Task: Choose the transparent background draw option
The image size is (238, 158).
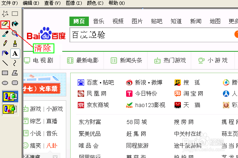Action: point(10,109)
